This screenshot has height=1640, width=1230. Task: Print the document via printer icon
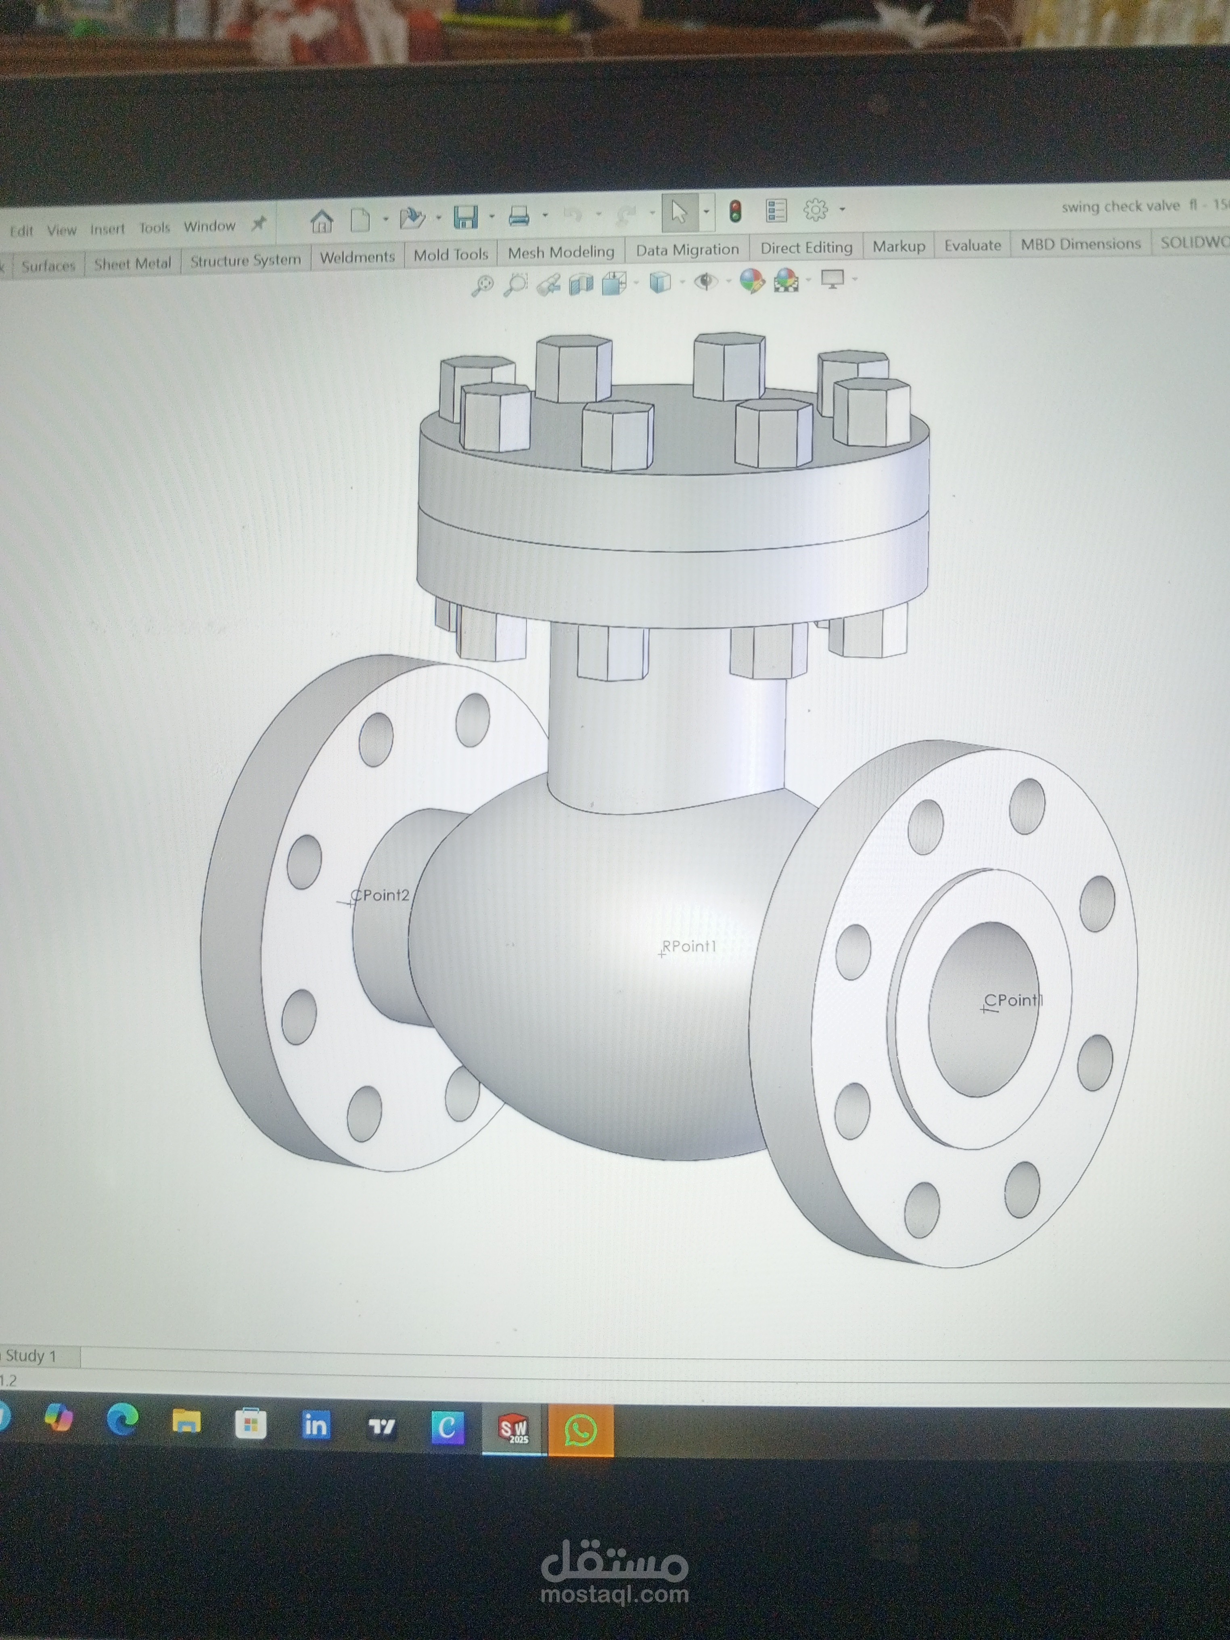[x=519, y=216]
